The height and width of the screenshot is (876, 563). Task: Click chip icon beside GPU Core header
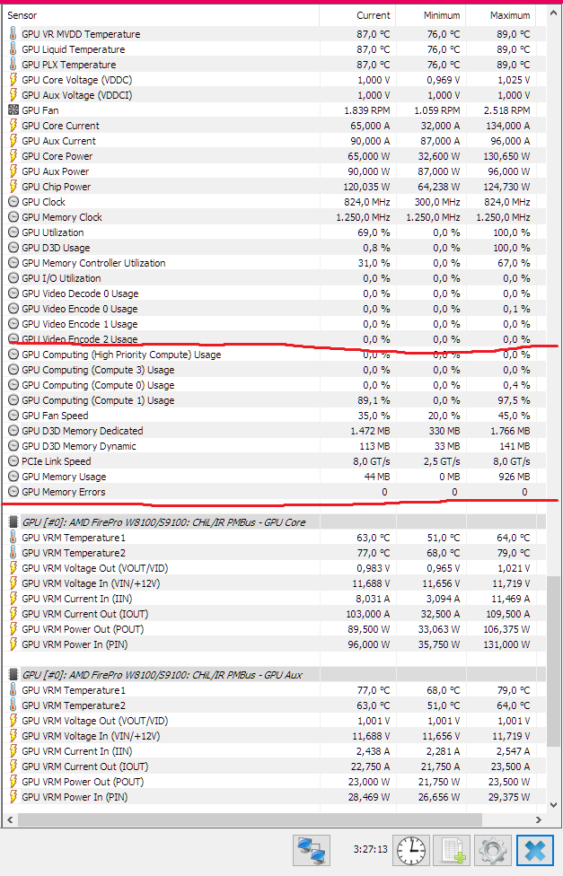pos(13,521)
